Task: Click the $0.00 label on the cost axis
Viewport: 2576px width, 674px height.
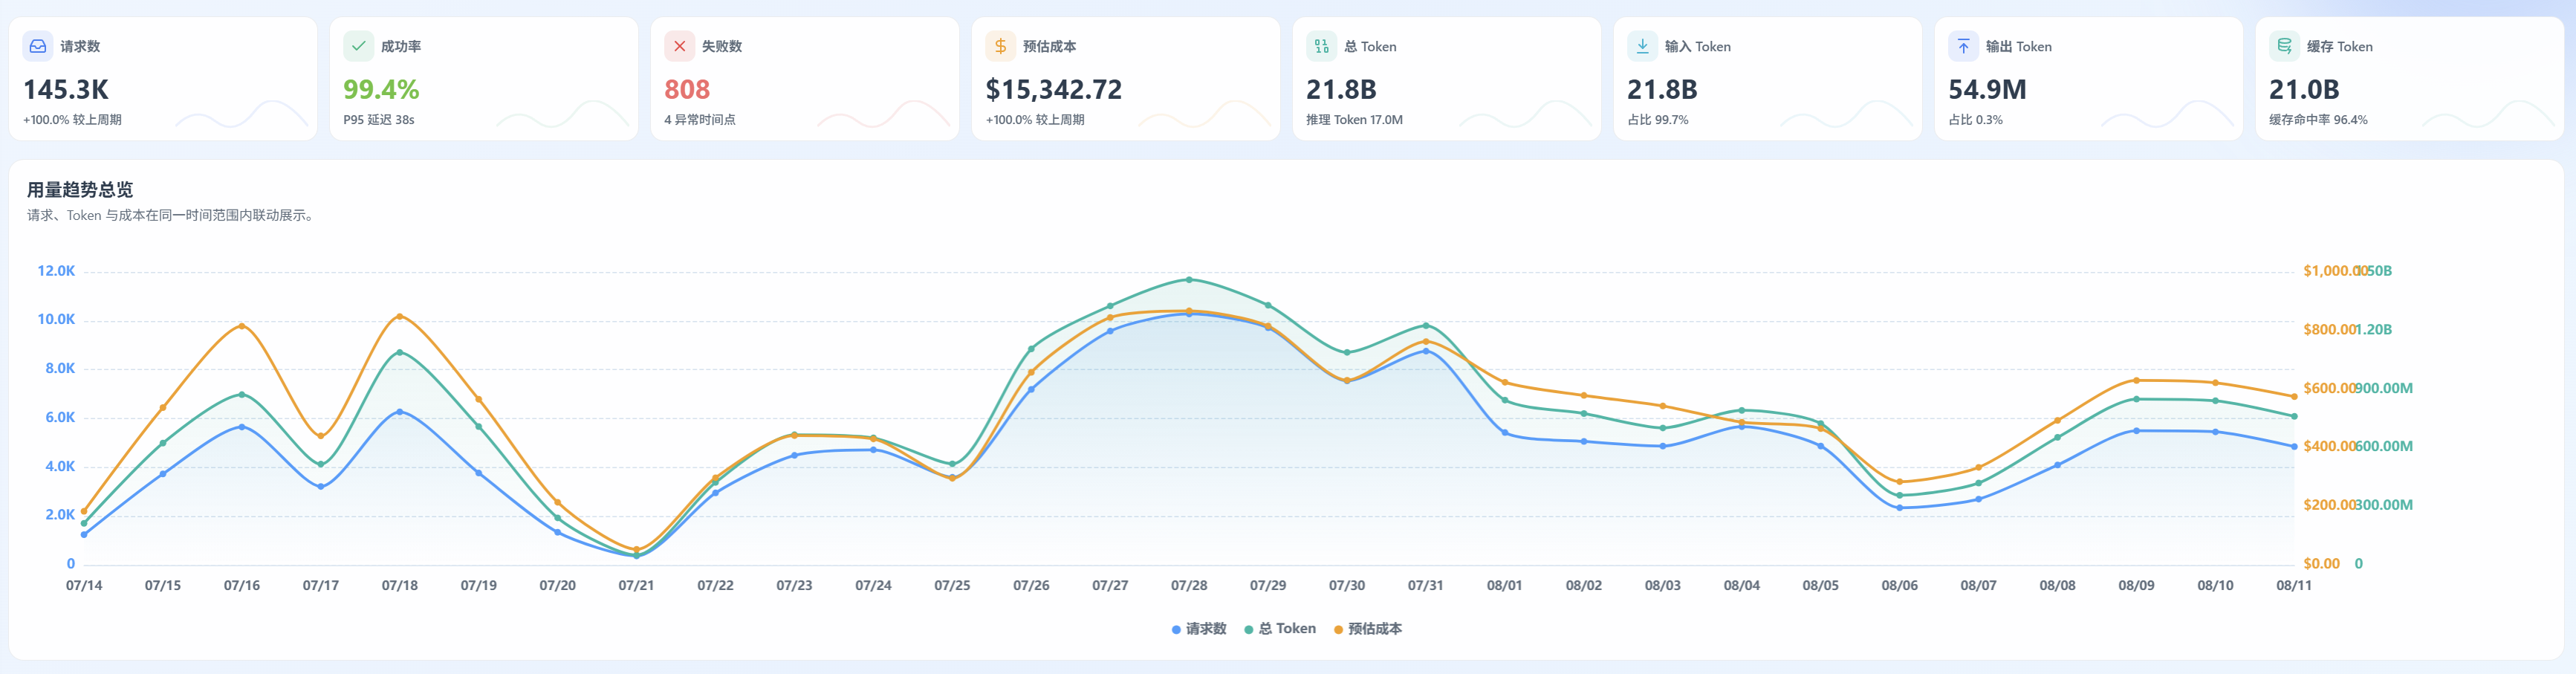Action: [x=2321, y=564]
